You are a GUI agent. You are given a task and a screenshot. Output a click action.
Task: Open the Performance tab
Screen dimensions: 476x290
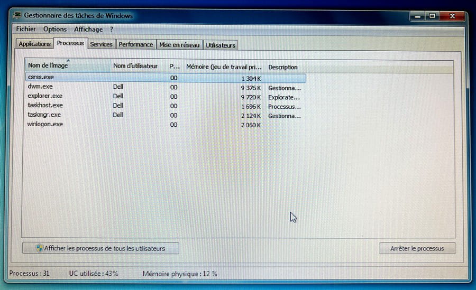(x=136, y=44)
